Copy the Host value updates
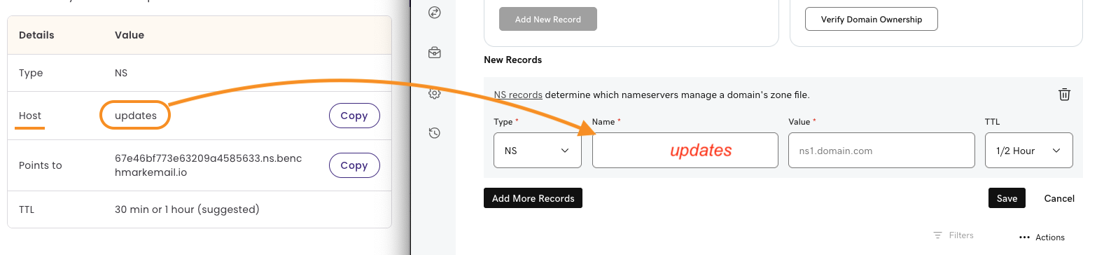The image size is (1104, 255). tap(354, 116)
